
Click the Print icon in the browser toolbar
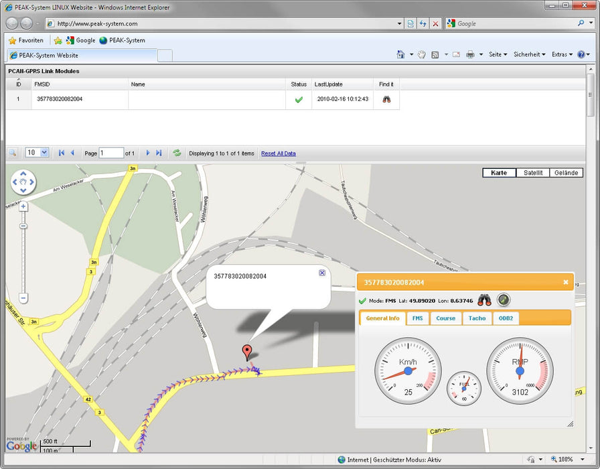click(x=471, y=54)
